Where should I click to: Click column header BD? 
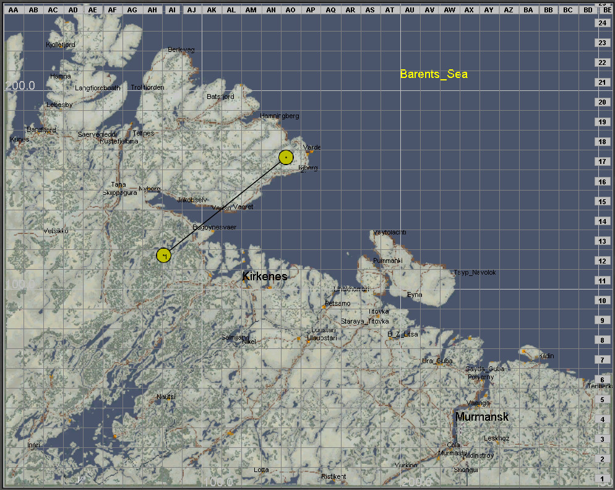(x=588, y=10)
